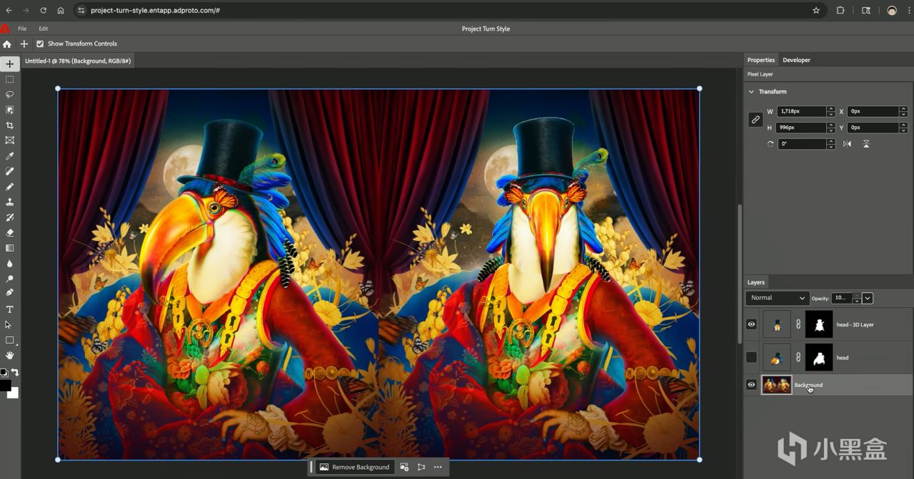Image resolution: width=914 pixels, height=479 pixels.
Task: Click the background color swatch
Action: [x=14, y=393]
